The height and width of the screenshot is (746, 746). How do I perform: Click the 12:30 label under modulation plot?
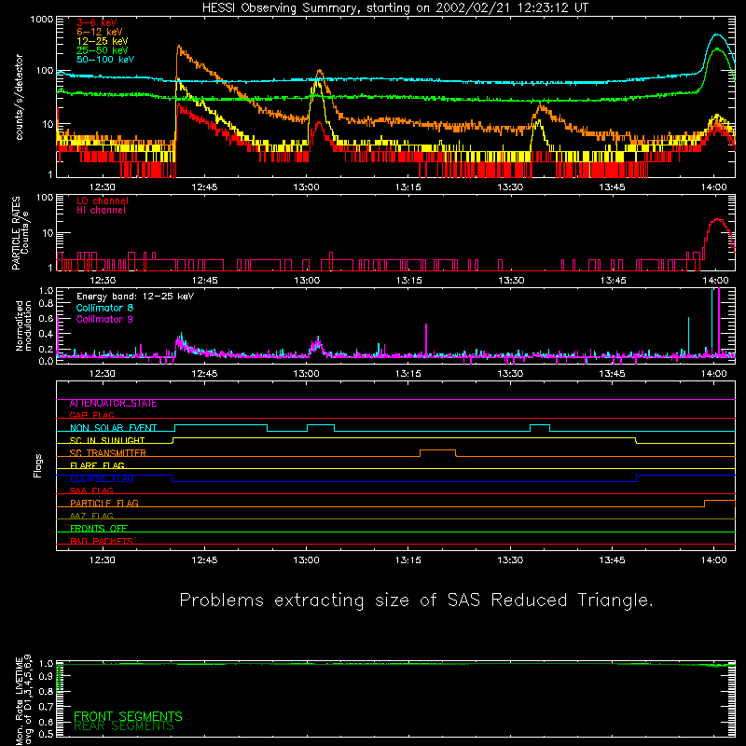(103, 374)
